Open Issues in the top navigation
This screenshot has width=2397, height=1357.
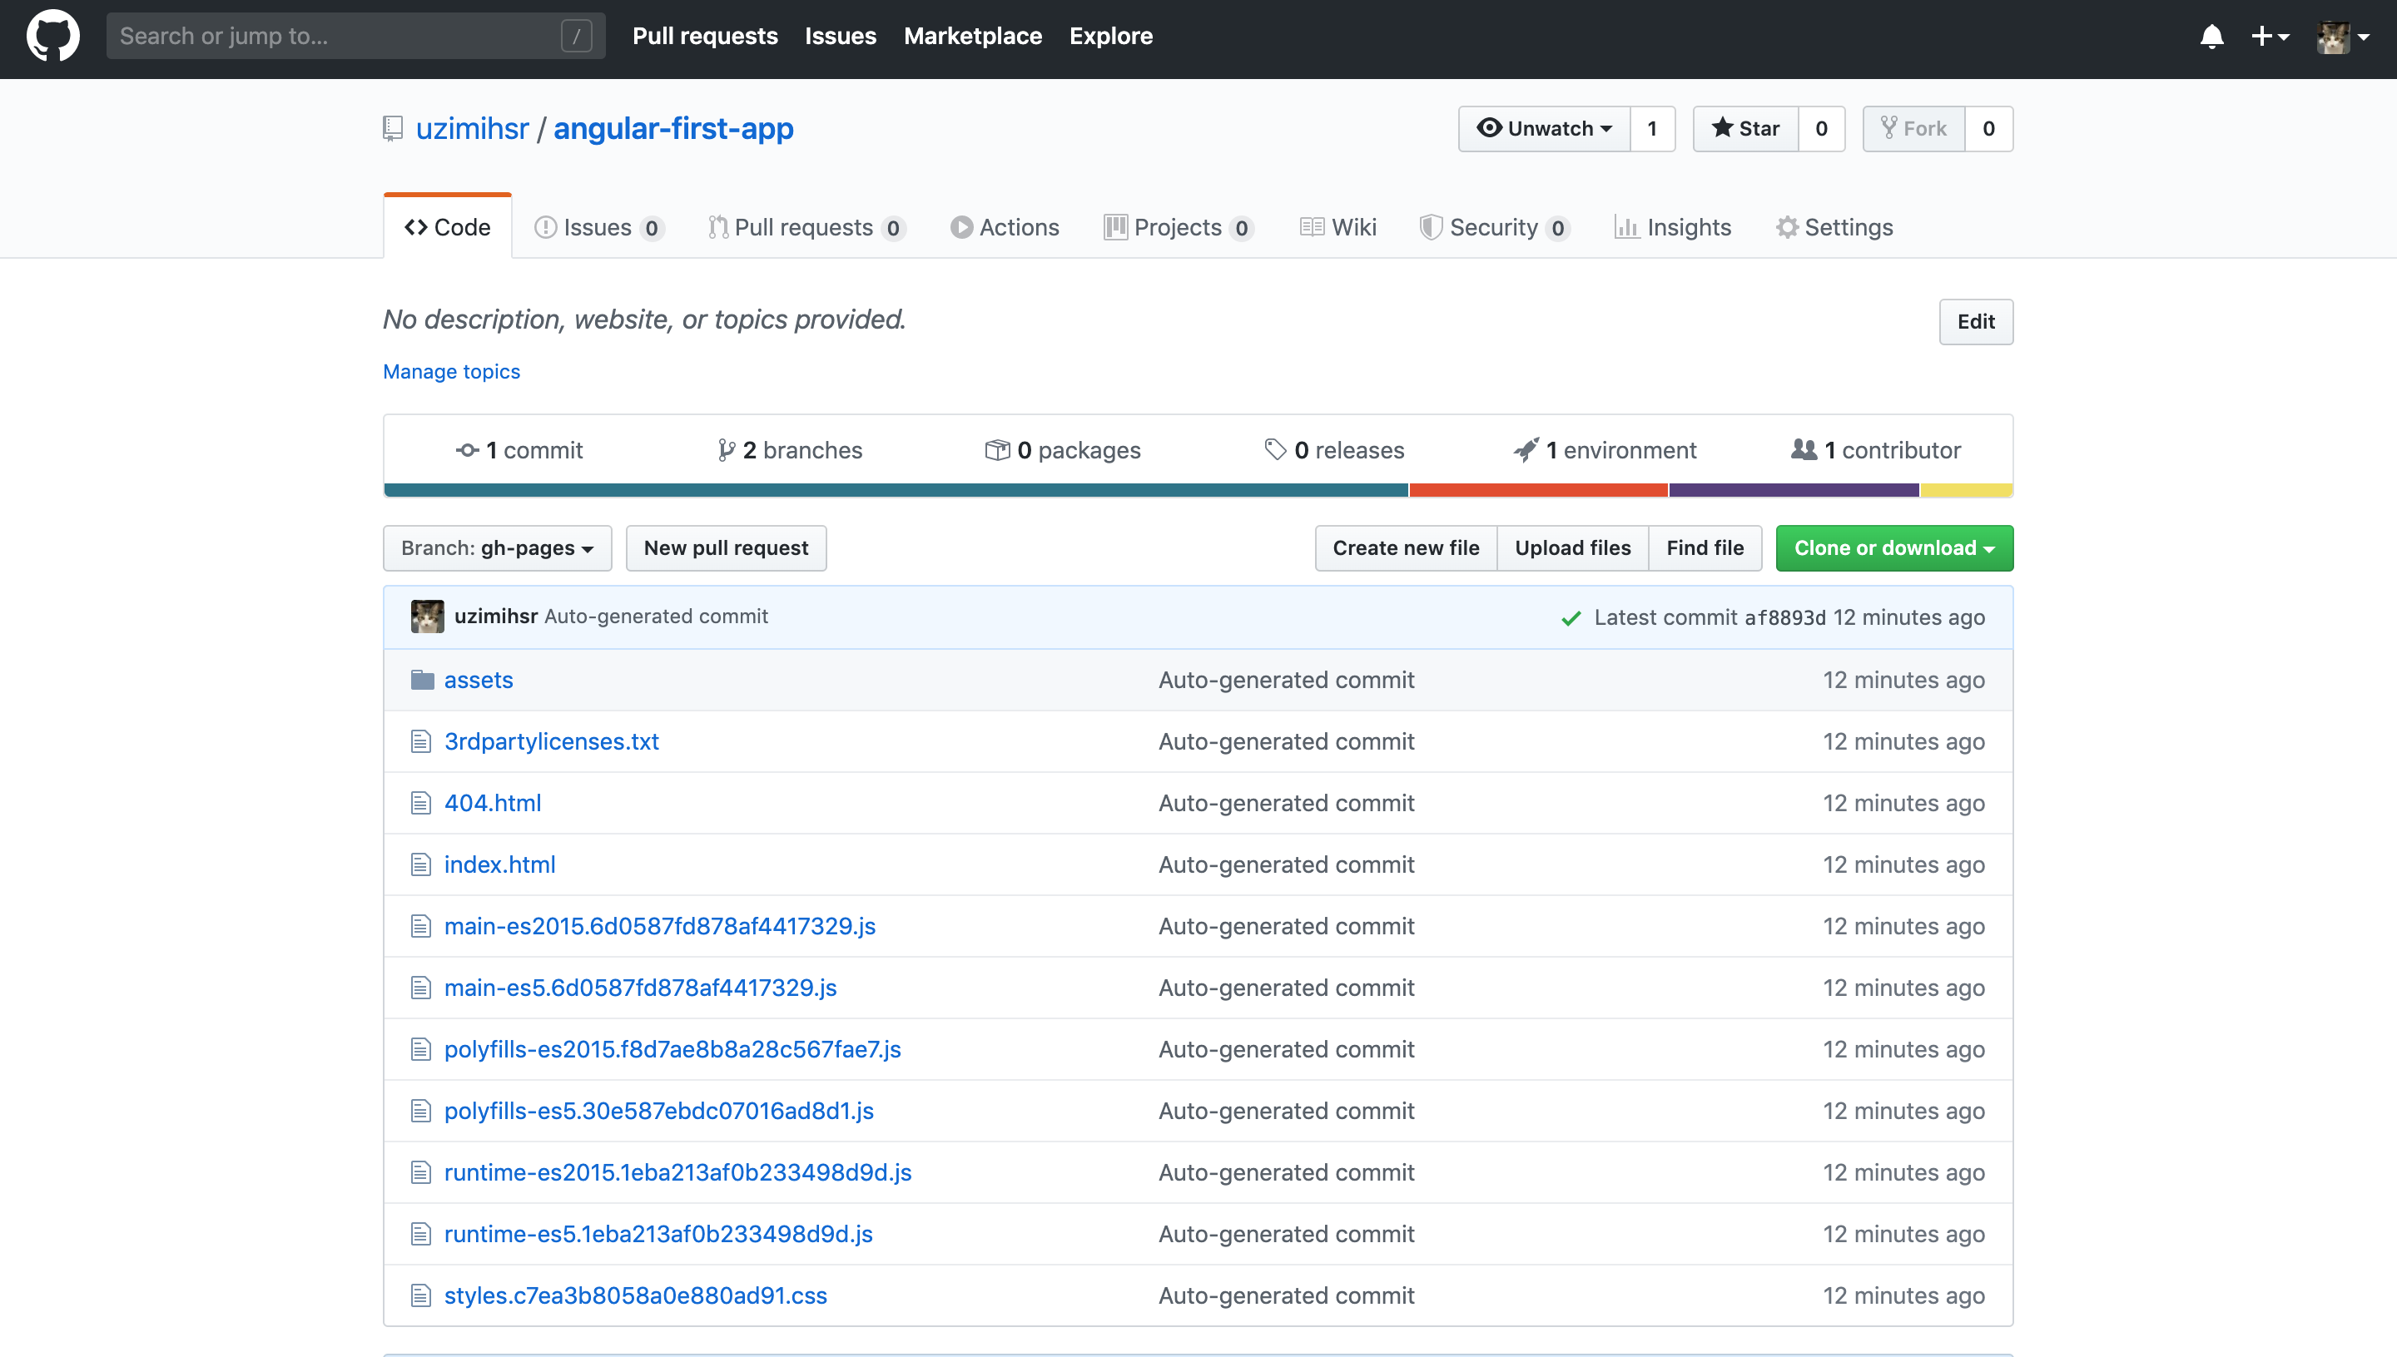coord(840,37)
